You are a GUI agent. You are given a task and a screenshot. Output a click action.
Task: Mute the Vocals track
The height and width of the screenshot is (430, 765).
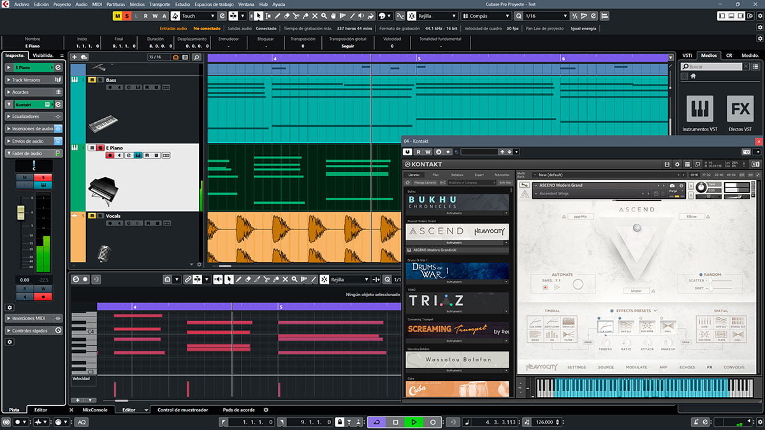tap(92, 216)
